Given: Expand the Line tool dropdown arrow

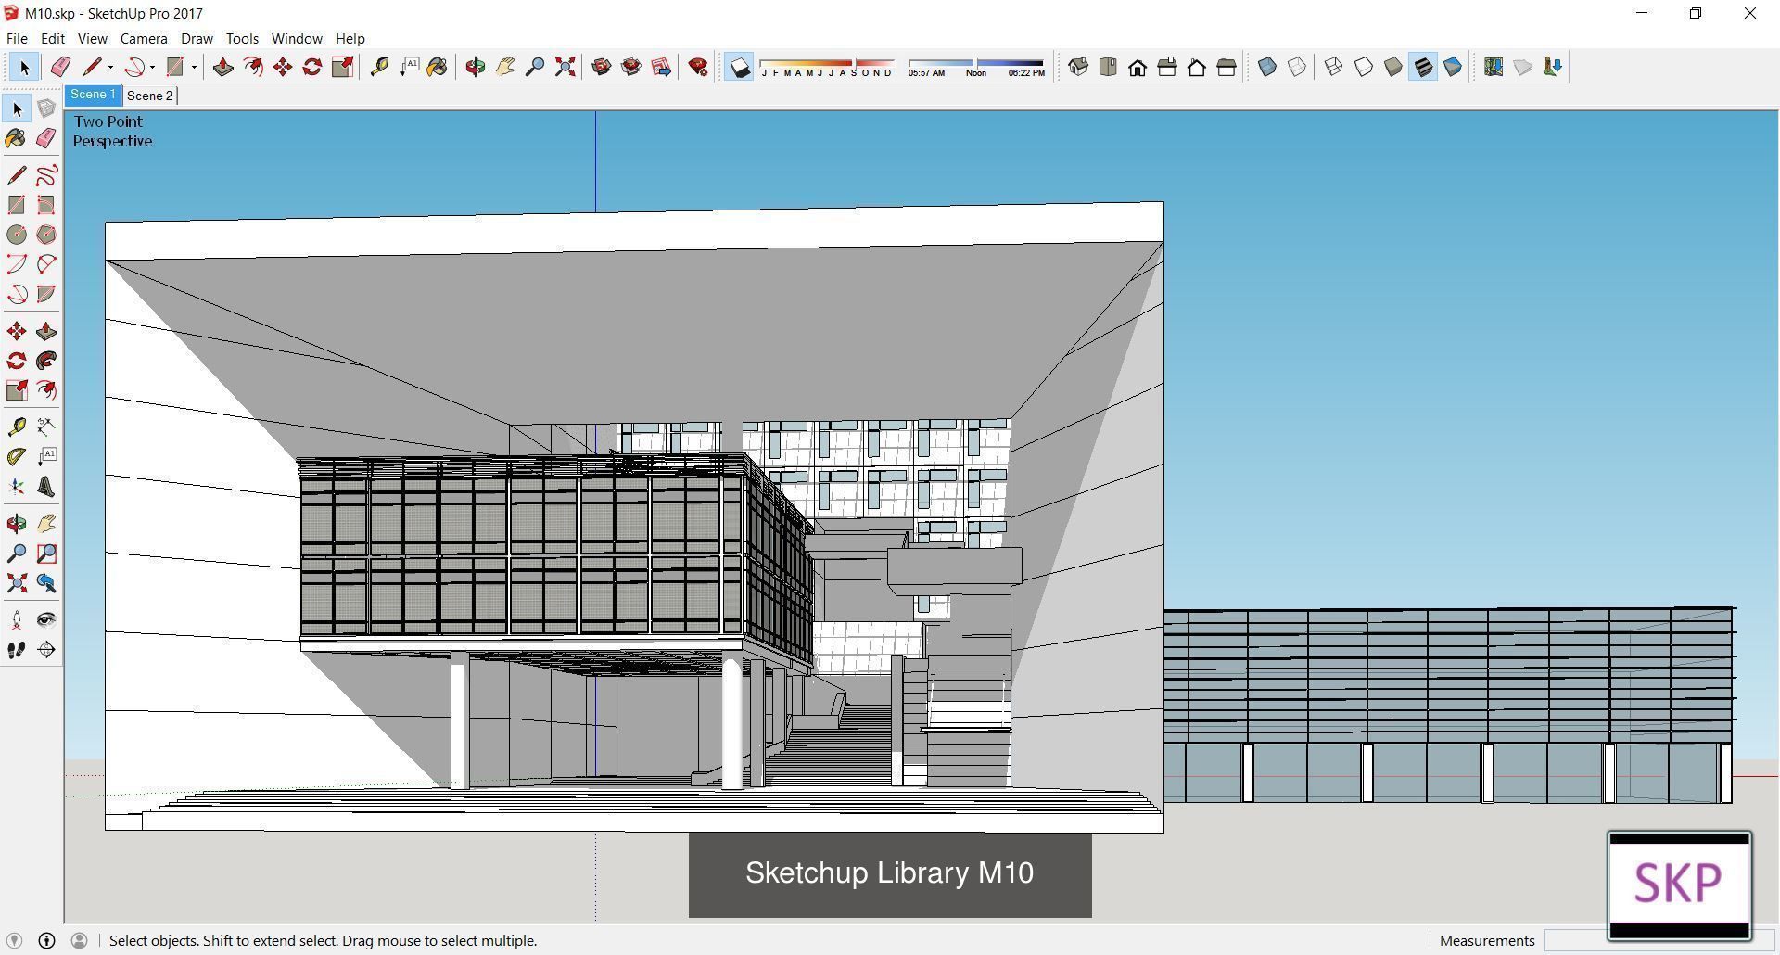Looking at the screenshot, I should [x=110, y=67].
